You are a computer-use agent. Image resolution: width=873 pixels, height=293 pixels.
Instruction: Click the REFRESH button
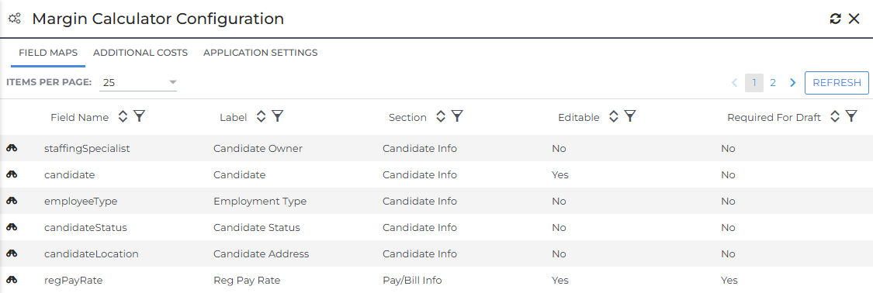[837, 83]
